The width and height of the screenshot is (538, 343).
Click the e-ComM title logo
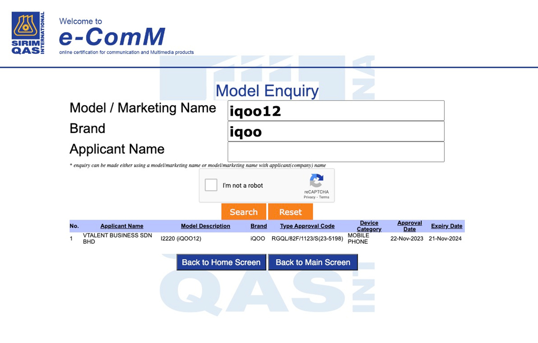click(112, 38)
